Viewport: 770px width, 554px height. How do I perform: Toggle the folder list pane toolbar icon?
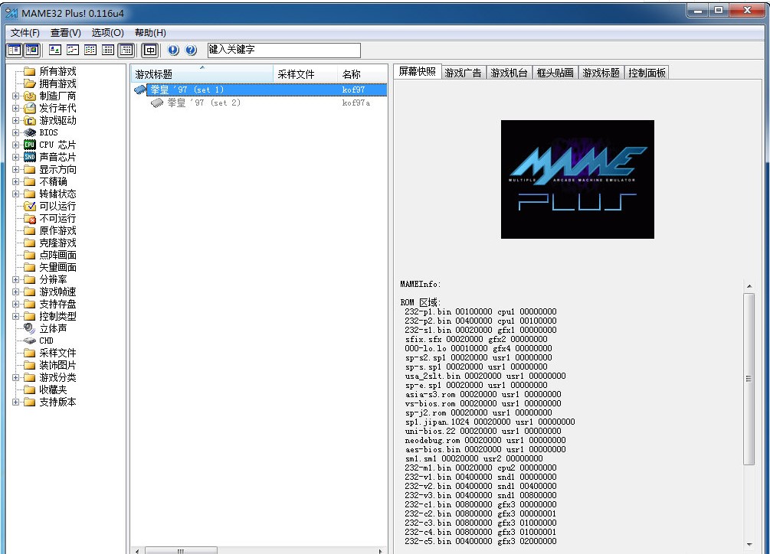(15, 50)
